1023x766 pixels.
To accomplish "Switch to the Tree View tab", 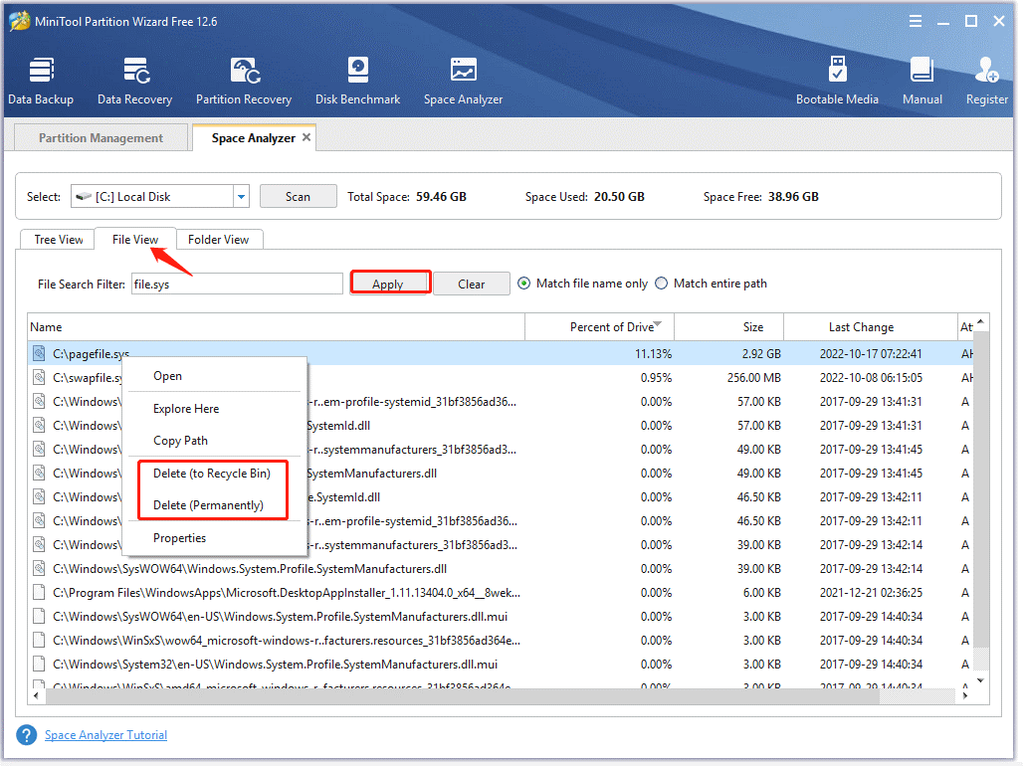I will 57,239.
